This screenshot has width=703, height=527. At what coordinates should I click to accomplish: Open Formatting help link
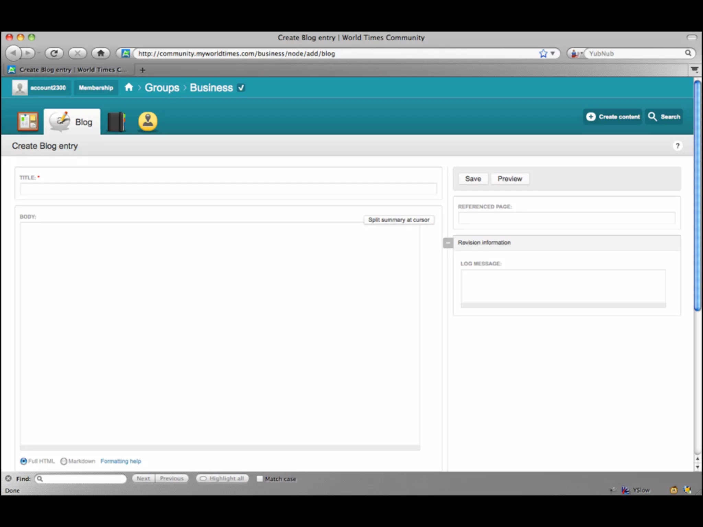(120, 461)
